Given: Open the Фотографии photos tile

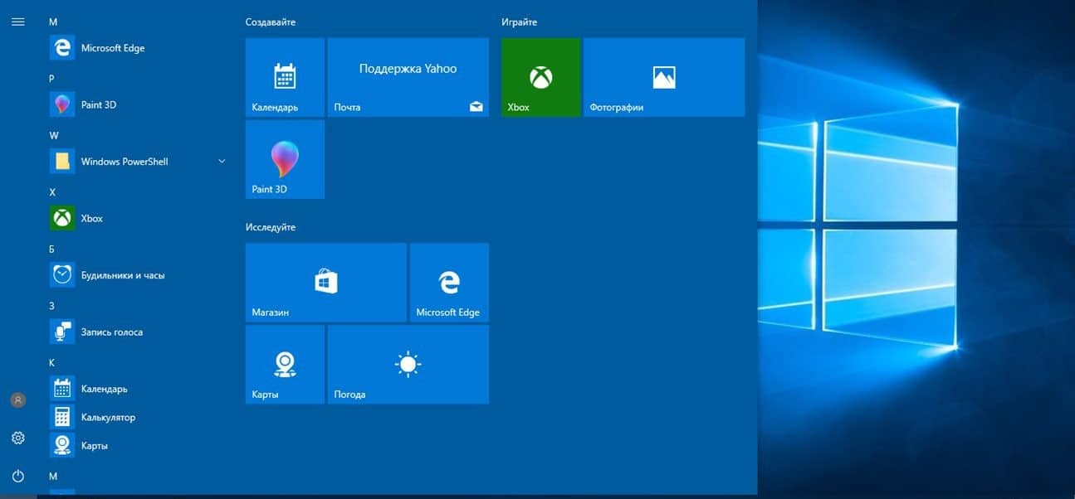Looking at the screenshot, I should coord(663,77).
